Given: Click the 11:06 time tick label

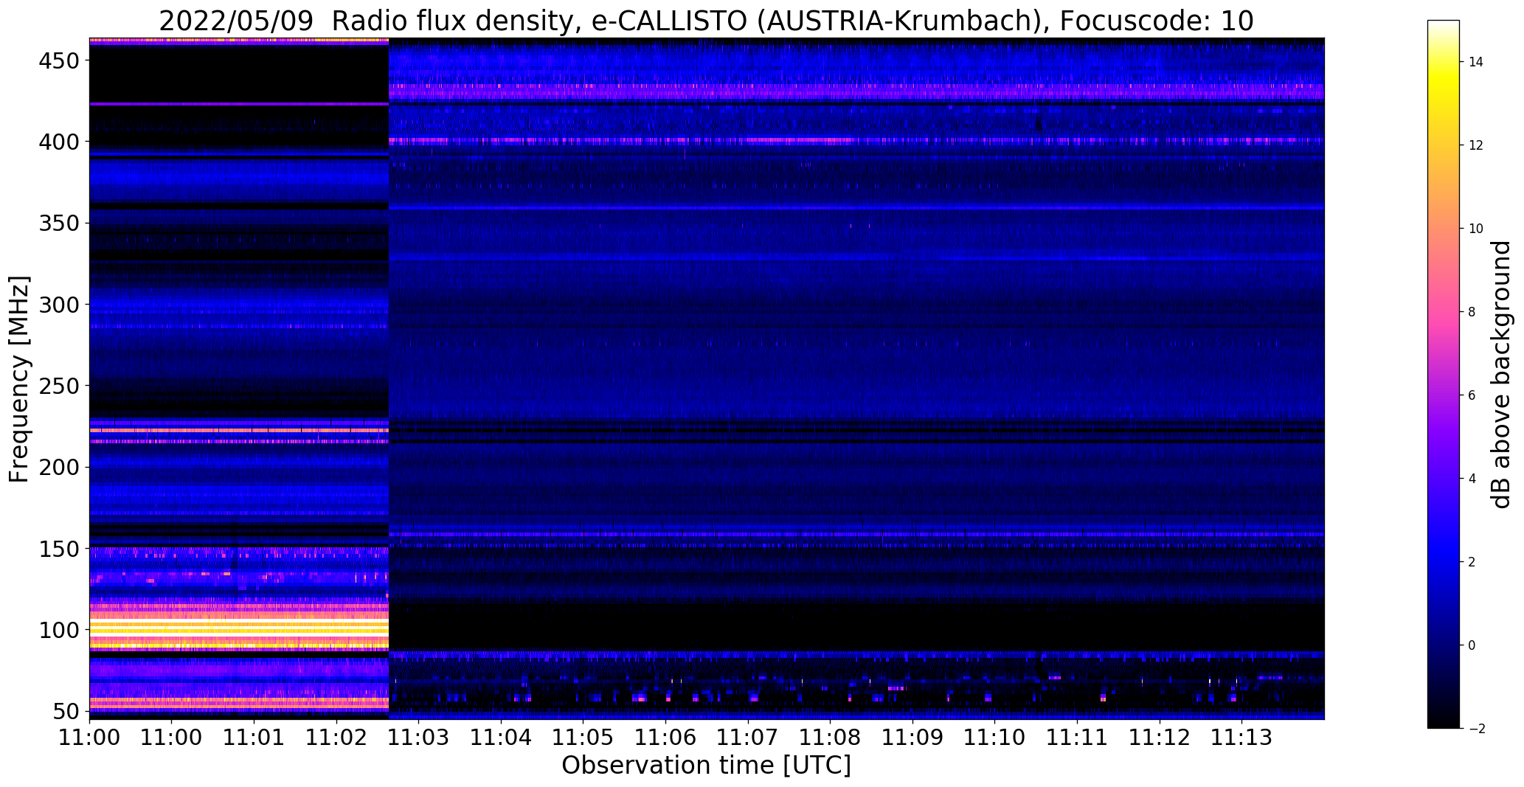Looking at the screenshot, I should pyautogui.click(x=665, y=737).
